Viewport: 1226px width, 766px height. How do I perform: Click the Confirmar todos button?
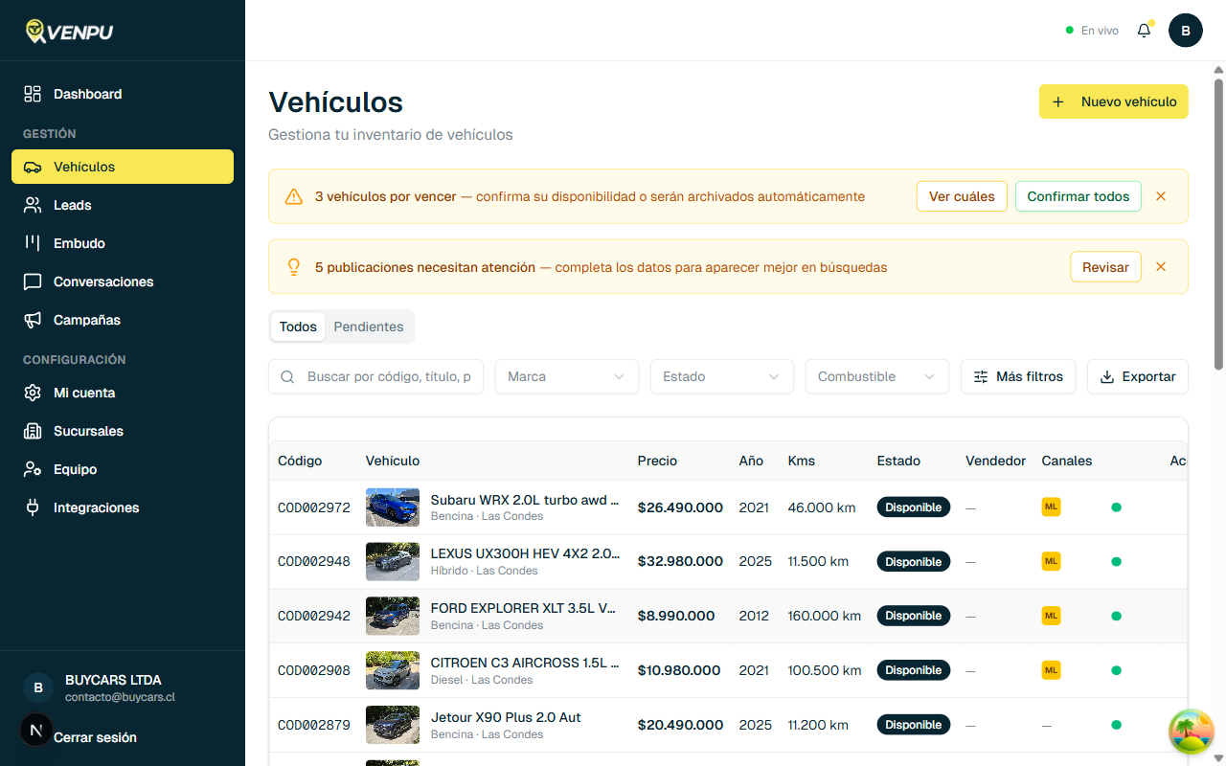click(x=1078, y=196)
